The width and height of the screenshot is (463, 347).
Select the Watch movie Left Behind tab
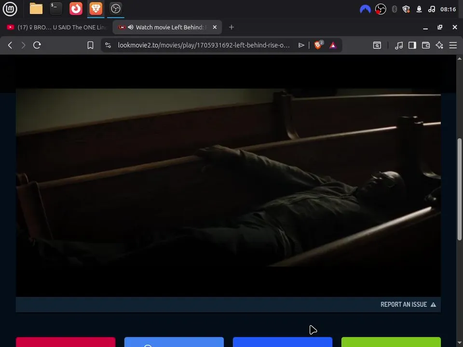pos(167,27)
